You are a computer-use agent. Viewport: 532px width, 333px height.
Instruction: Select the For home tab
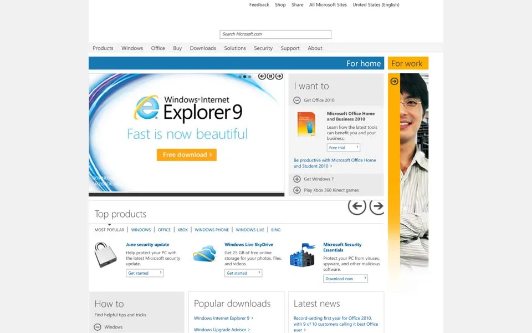237,63
